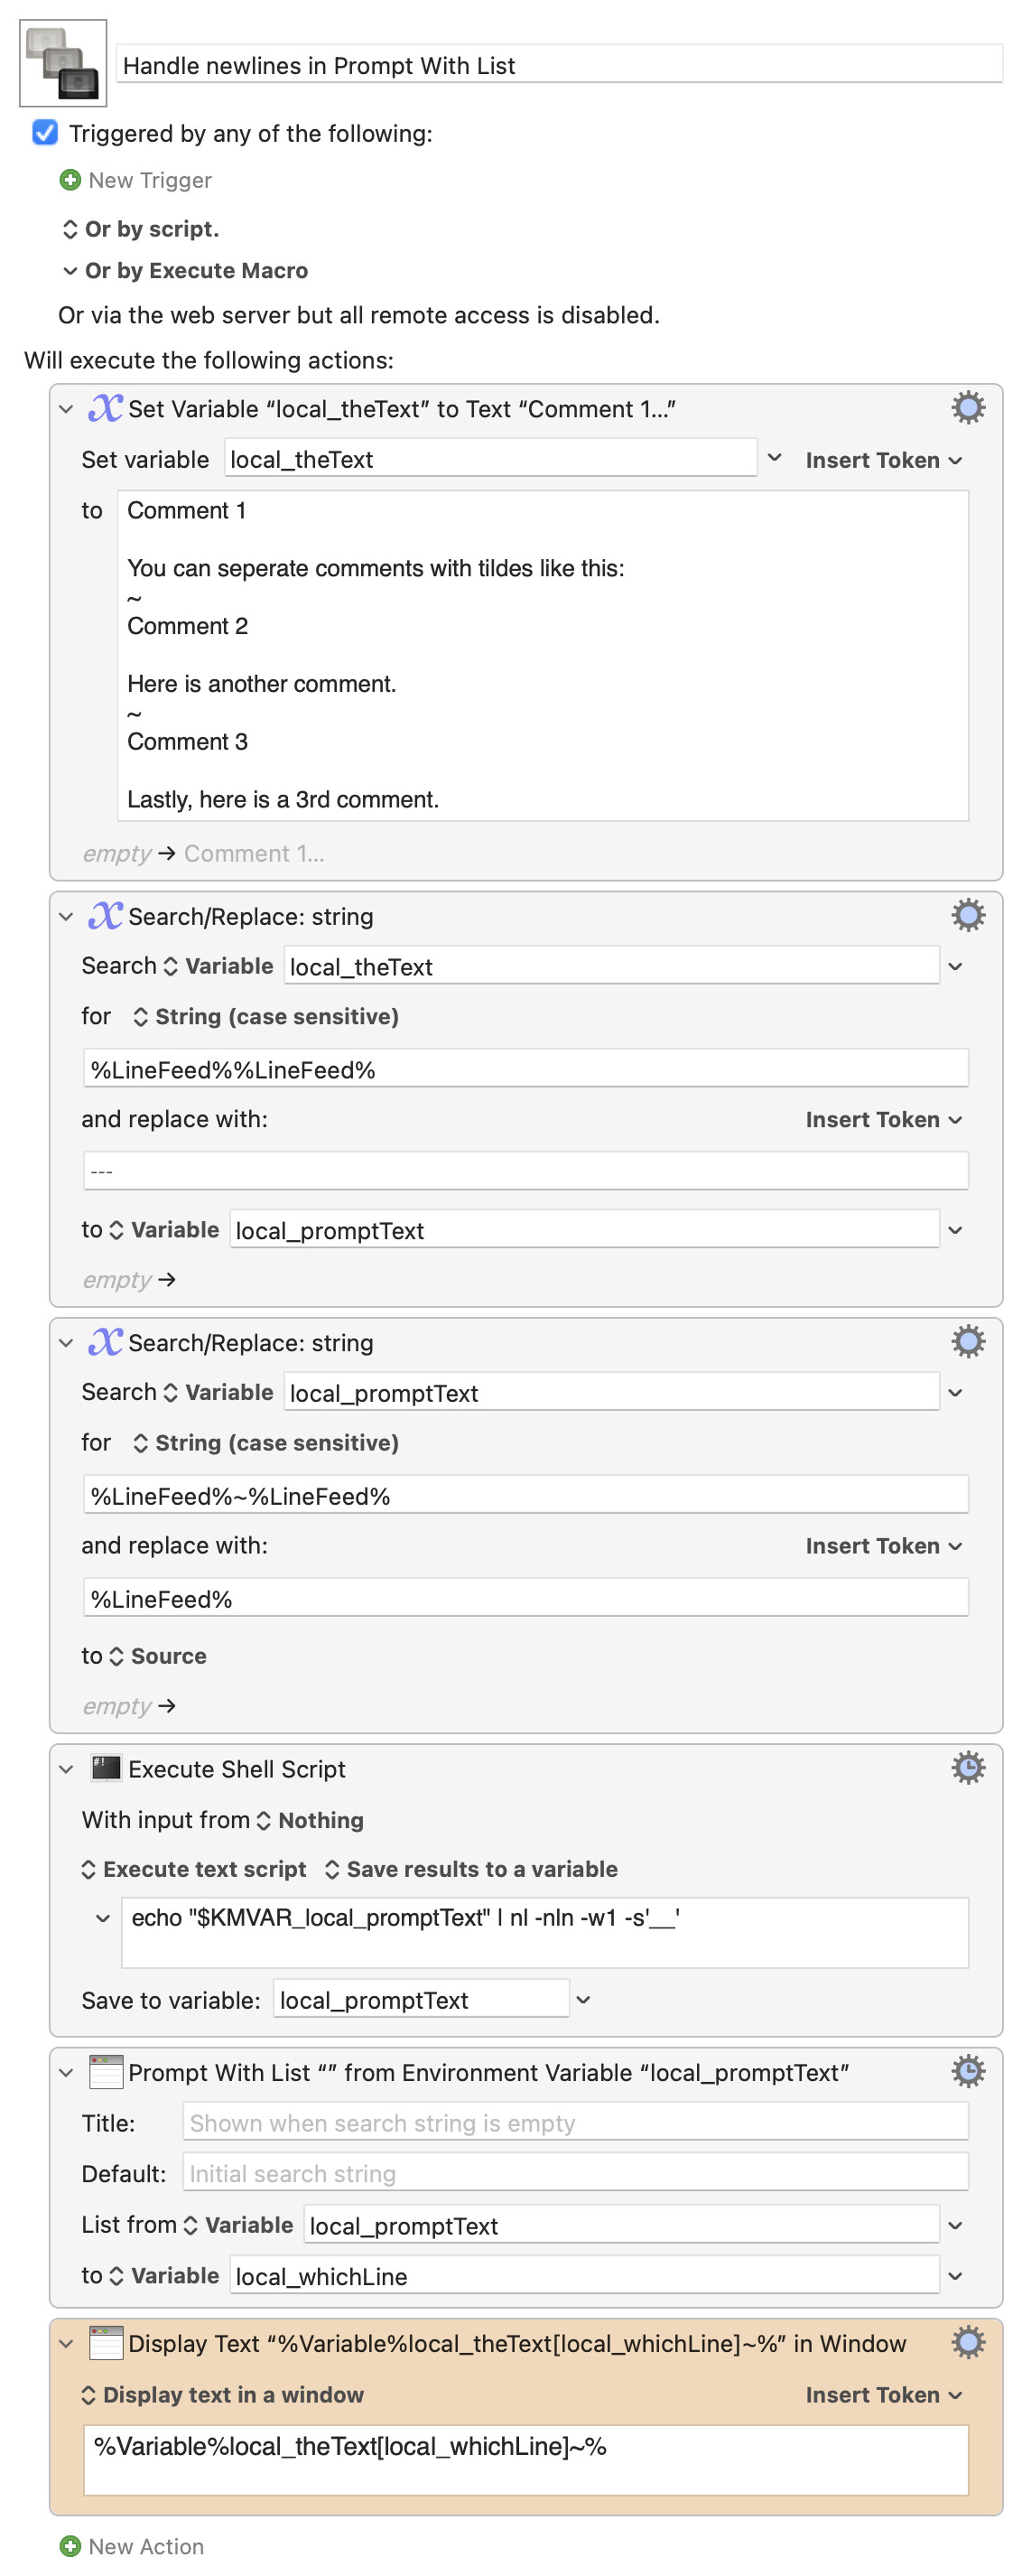Click the green New Trigger plus icon
Viewport: 1022px width, 2576px height.
[70, 180]
